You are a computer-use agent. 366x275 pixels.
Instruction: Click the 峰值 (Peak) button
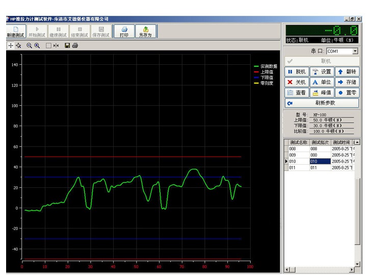(322, 93)
